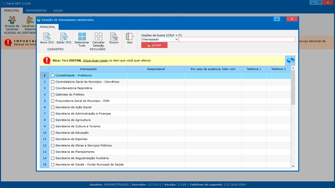This screenshot has width=335, height=188.
Task: Minimize the Relação de interessados dialog
Action: point(277,19)
